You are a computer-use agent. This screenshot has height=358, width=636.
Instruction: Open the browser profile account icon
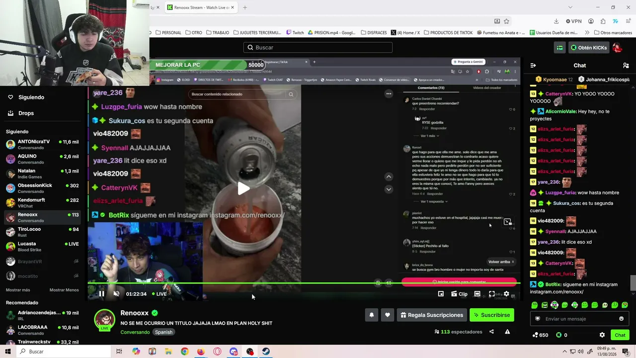pyautogui.click(x=591, y=21)
